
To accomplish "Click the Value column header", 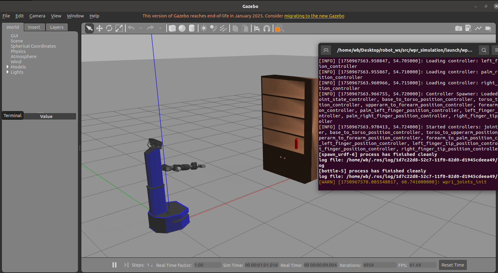I will [x=46, y=116].
